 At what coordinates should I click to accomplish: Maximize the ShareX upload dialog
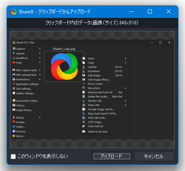[x=150, y=11]
